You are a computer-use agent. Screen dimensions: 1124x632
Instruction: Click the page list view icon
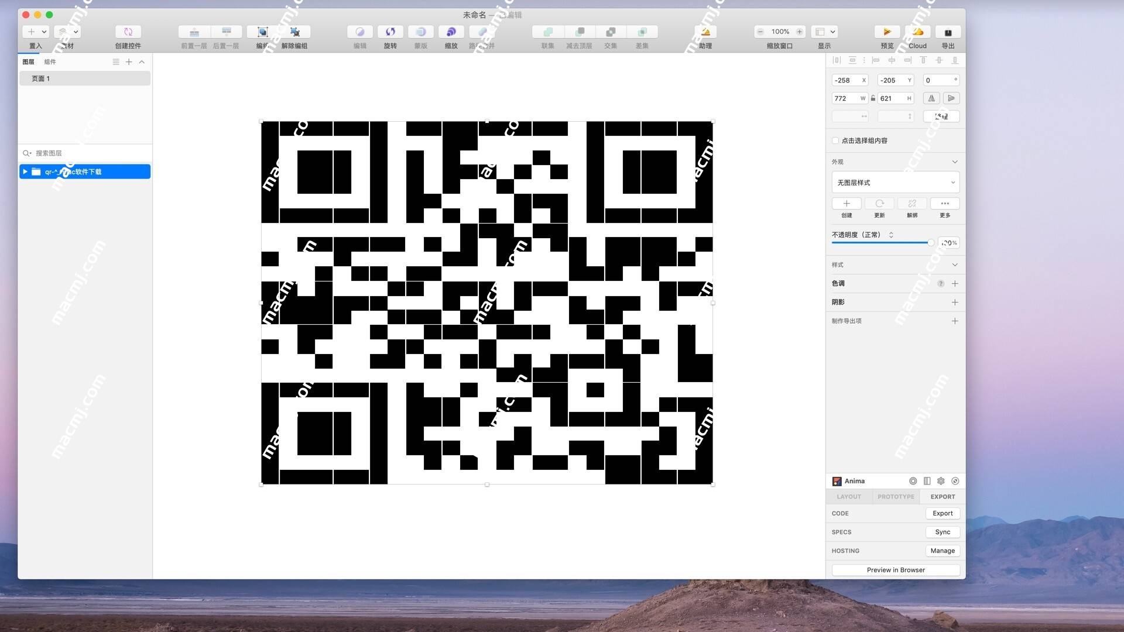click(x=116, y=62)
